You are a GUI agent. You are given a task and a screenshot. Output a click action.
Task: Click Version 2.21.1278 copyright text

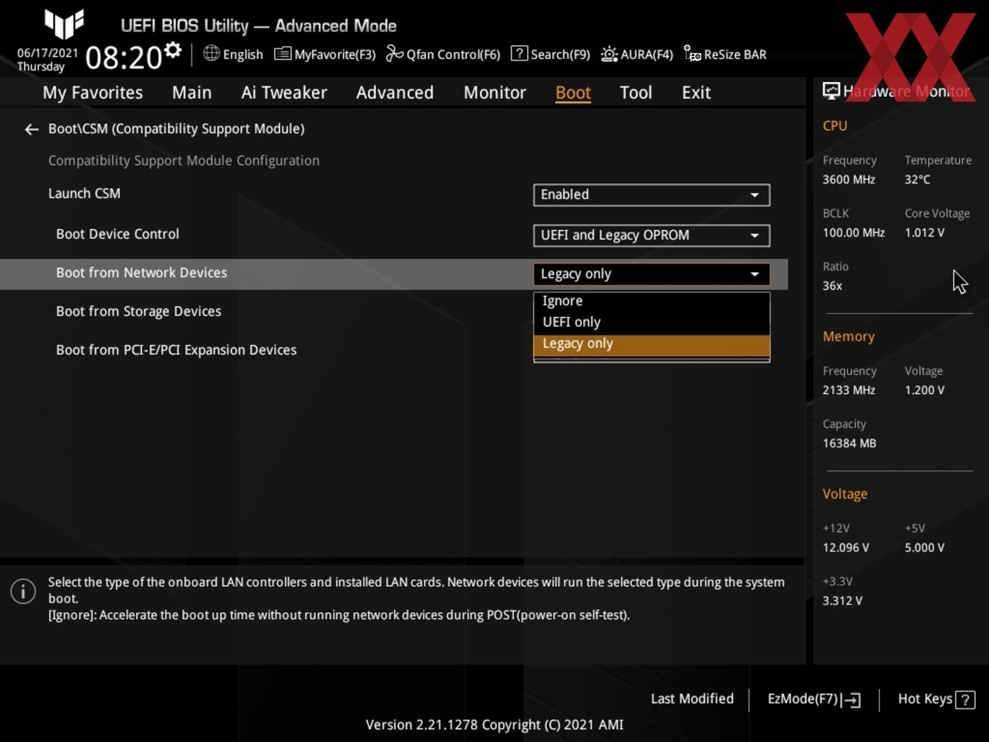coord(494,725)
